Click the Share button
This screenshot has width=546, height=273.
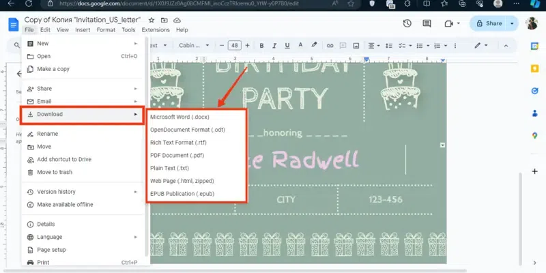(489, 23)
